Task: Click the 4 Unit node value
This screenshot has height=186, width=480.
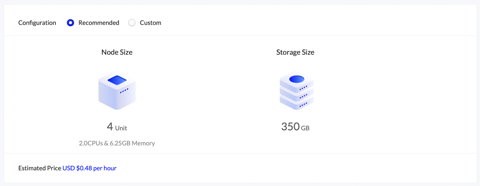Action: tap(117, 127)
